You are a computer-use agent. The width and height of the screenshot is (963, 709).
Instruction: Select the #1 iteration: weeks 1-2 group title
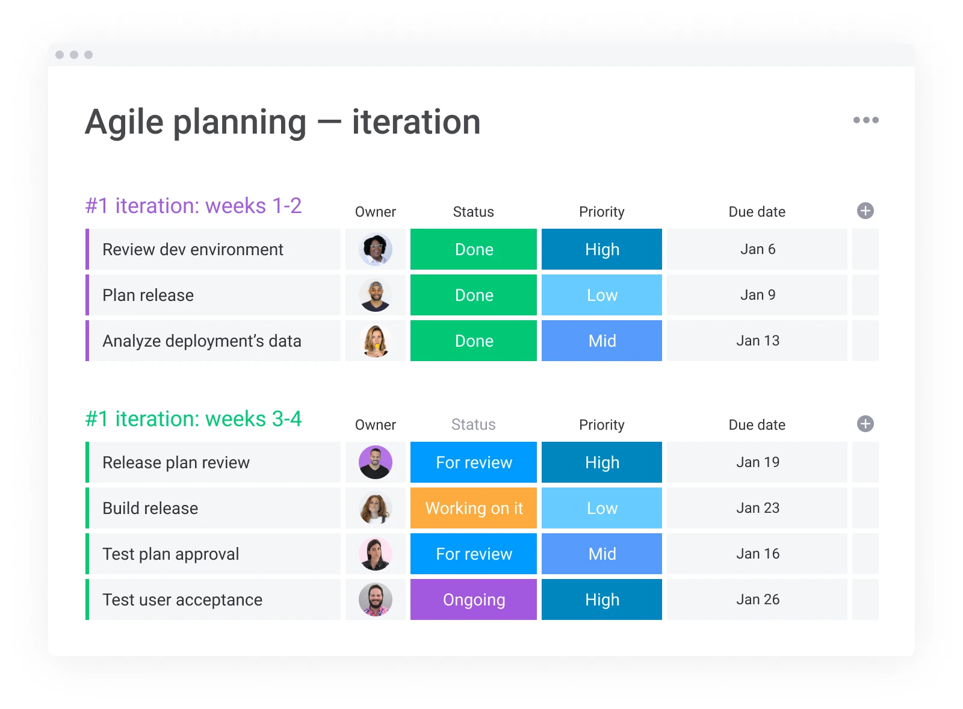point(193,206)
